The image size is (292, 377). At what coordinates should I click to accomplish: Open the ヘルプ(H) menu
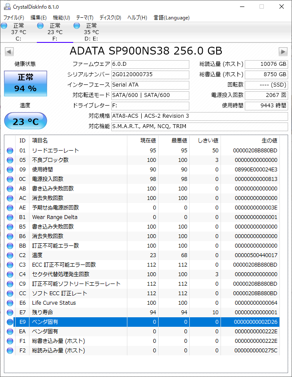[x=137, y=18]
